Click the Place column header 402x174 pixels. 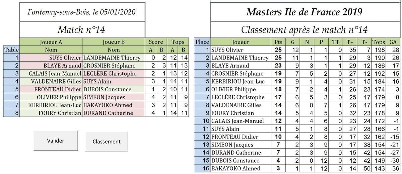202,42
